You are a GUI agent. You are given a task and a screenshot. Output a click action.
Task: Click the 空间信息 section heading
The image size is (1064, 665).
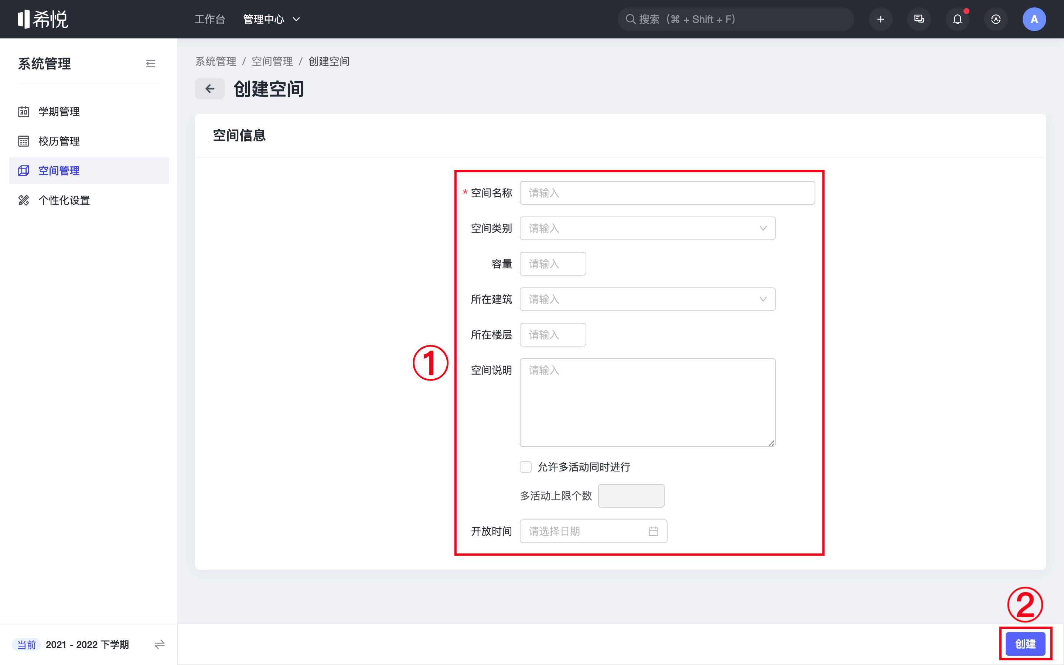click(239, 136)
